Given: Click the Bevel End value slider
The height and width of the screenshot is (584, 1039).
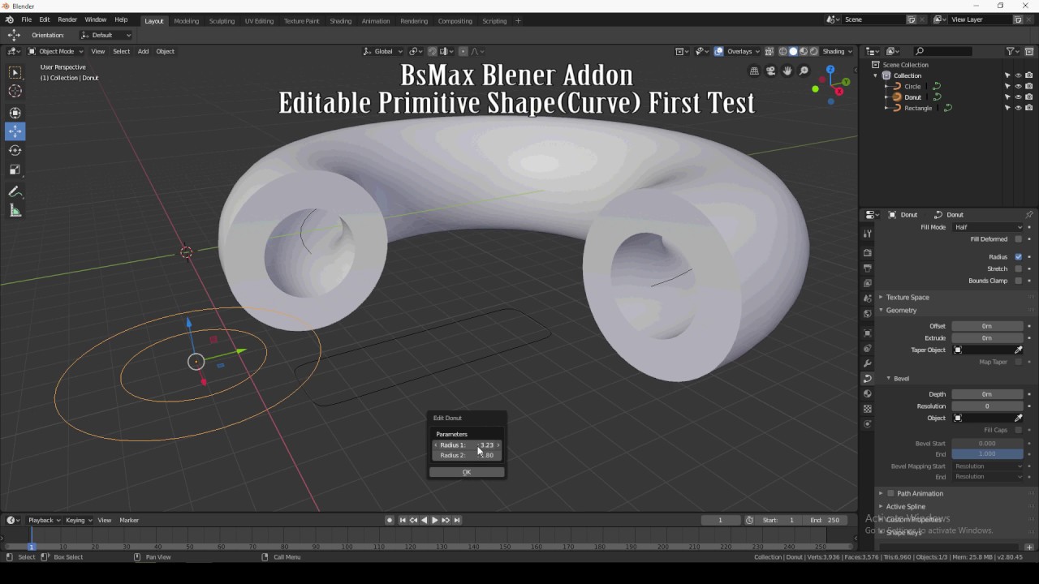Looking at the screenshot, I should [987, 454].
